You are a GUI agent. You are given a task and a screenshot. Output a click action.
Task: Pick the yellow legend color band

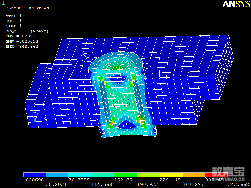pos(171,175)
